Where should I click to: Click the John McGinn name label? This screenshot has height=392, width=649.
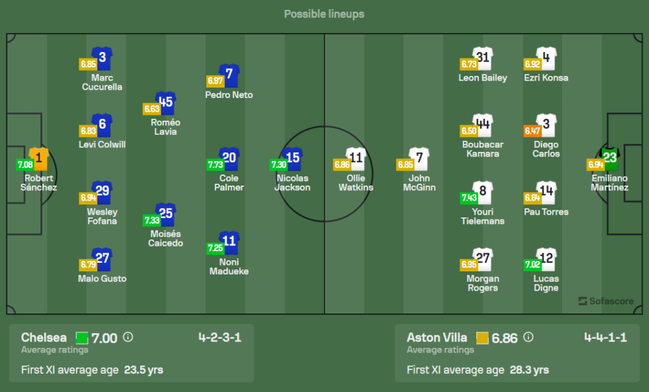point(419,183)
